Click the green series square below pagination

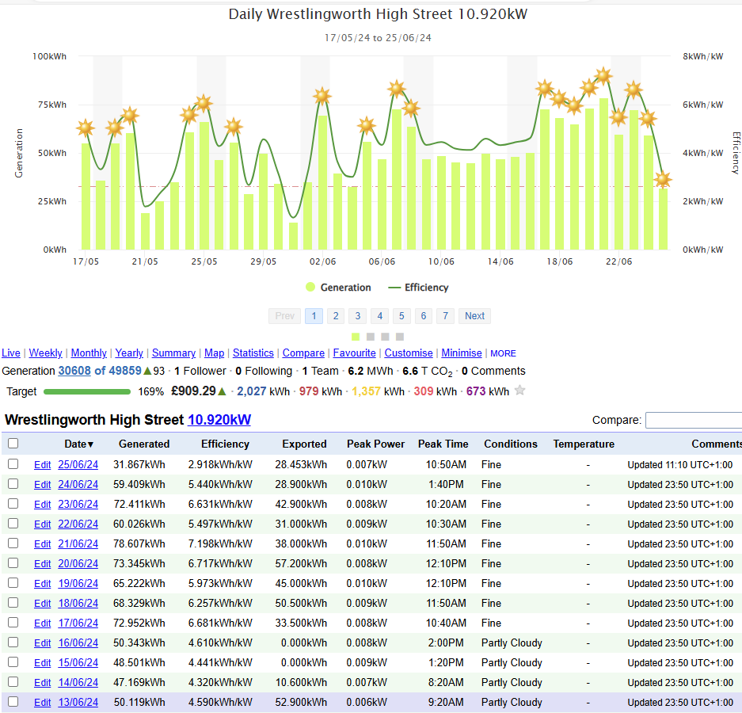click(356, 337)
